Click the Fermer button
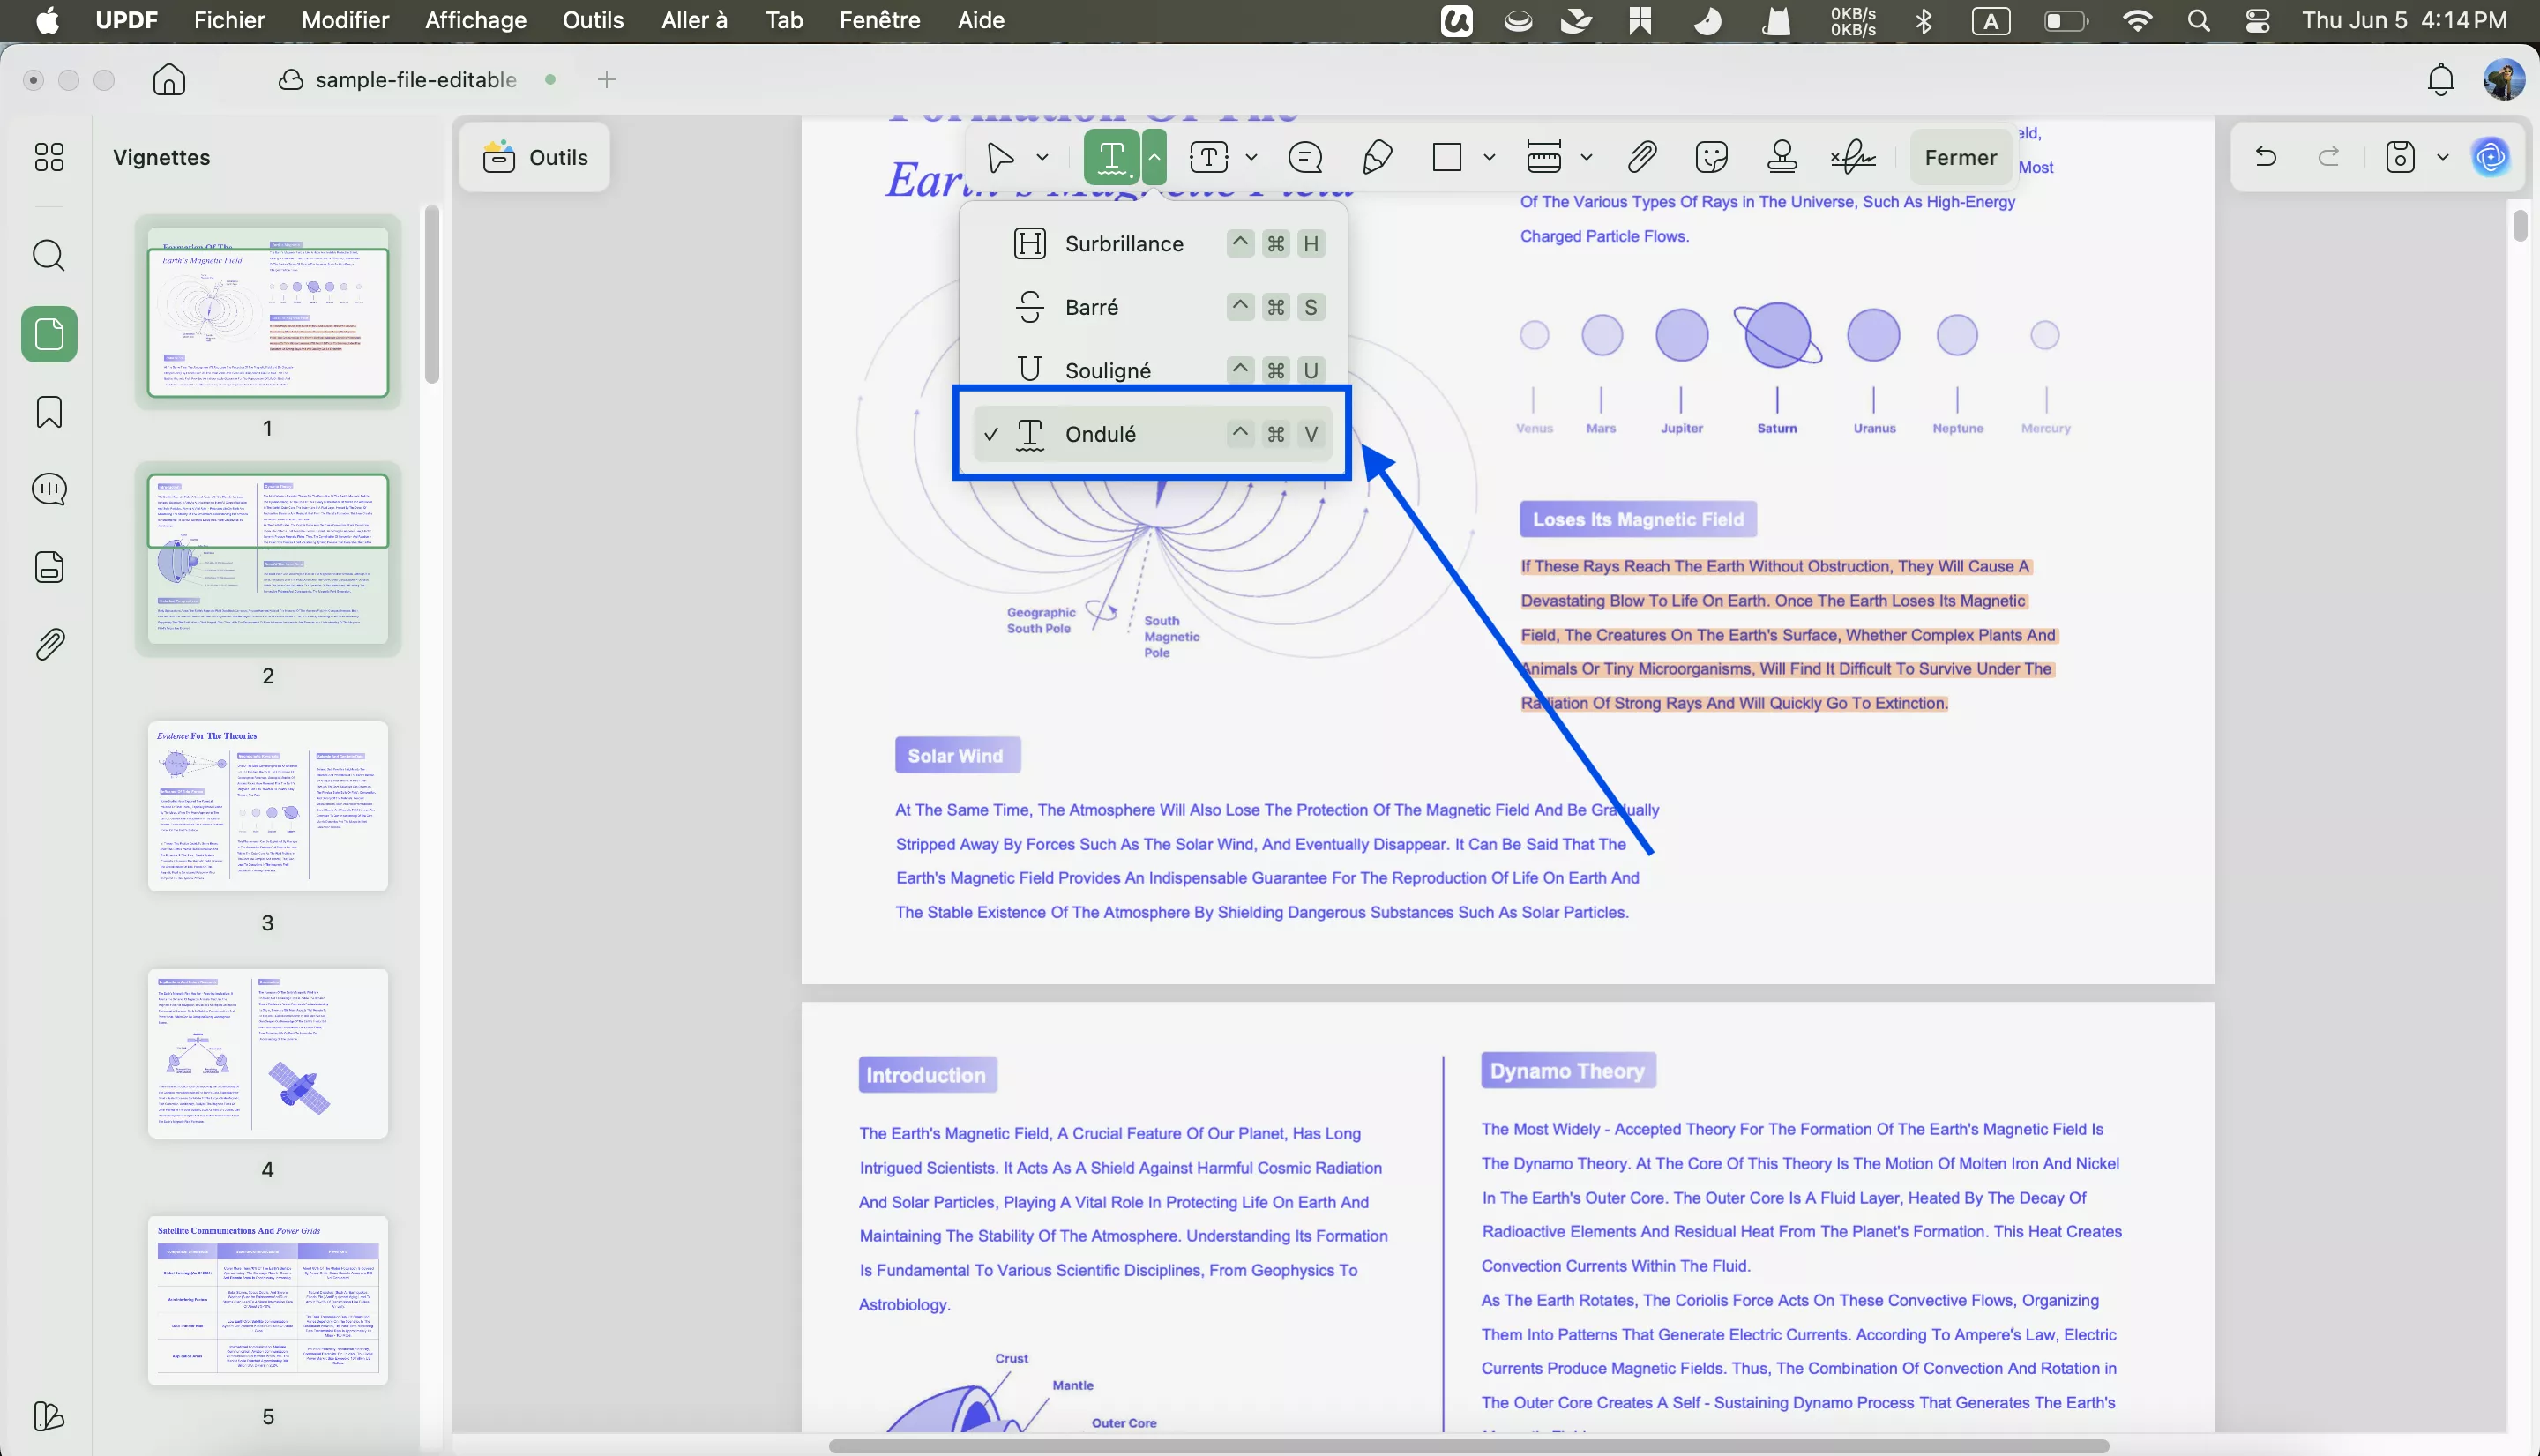The width and height of the screenshot is (2540, 1456). (x=1960, y=157)
